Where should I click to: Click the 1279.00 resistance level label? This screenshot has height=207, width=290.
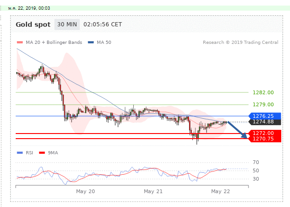(263, 104)
